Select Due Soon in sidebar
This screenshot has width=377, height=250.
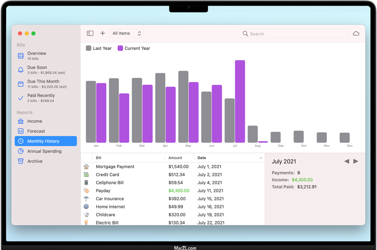[37, 70]
